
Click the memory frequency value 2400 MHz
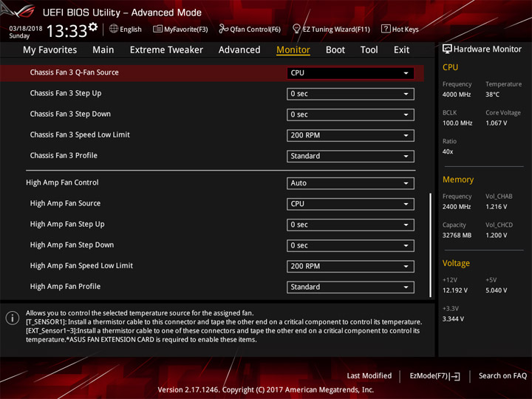coord(457,207)
